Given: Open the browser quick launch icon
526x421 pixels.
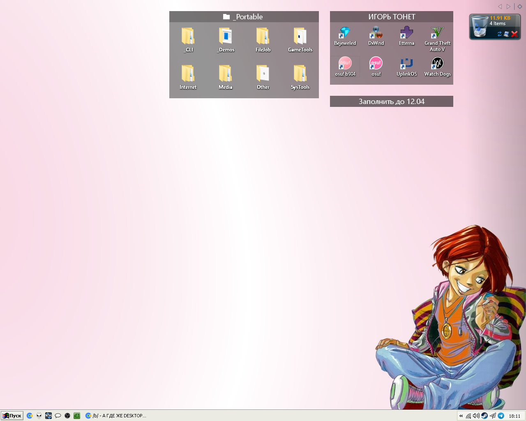Looking at the screenshot, I should (30, 416).
